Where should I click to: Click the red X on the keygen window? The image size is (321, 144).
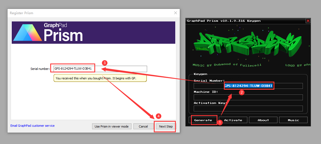pos(308,21)
